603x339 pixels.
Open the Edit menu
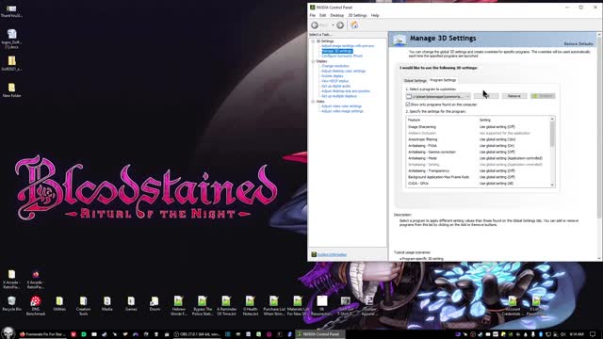click(x=322, y=15)
